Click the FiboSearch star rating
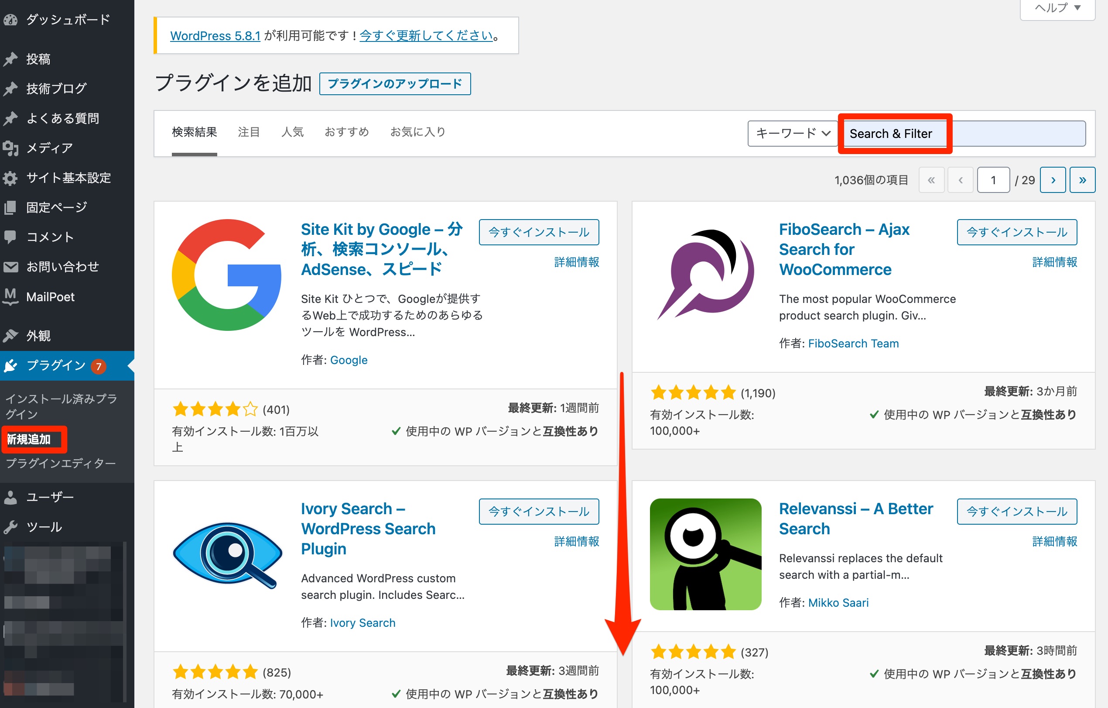 694,393
